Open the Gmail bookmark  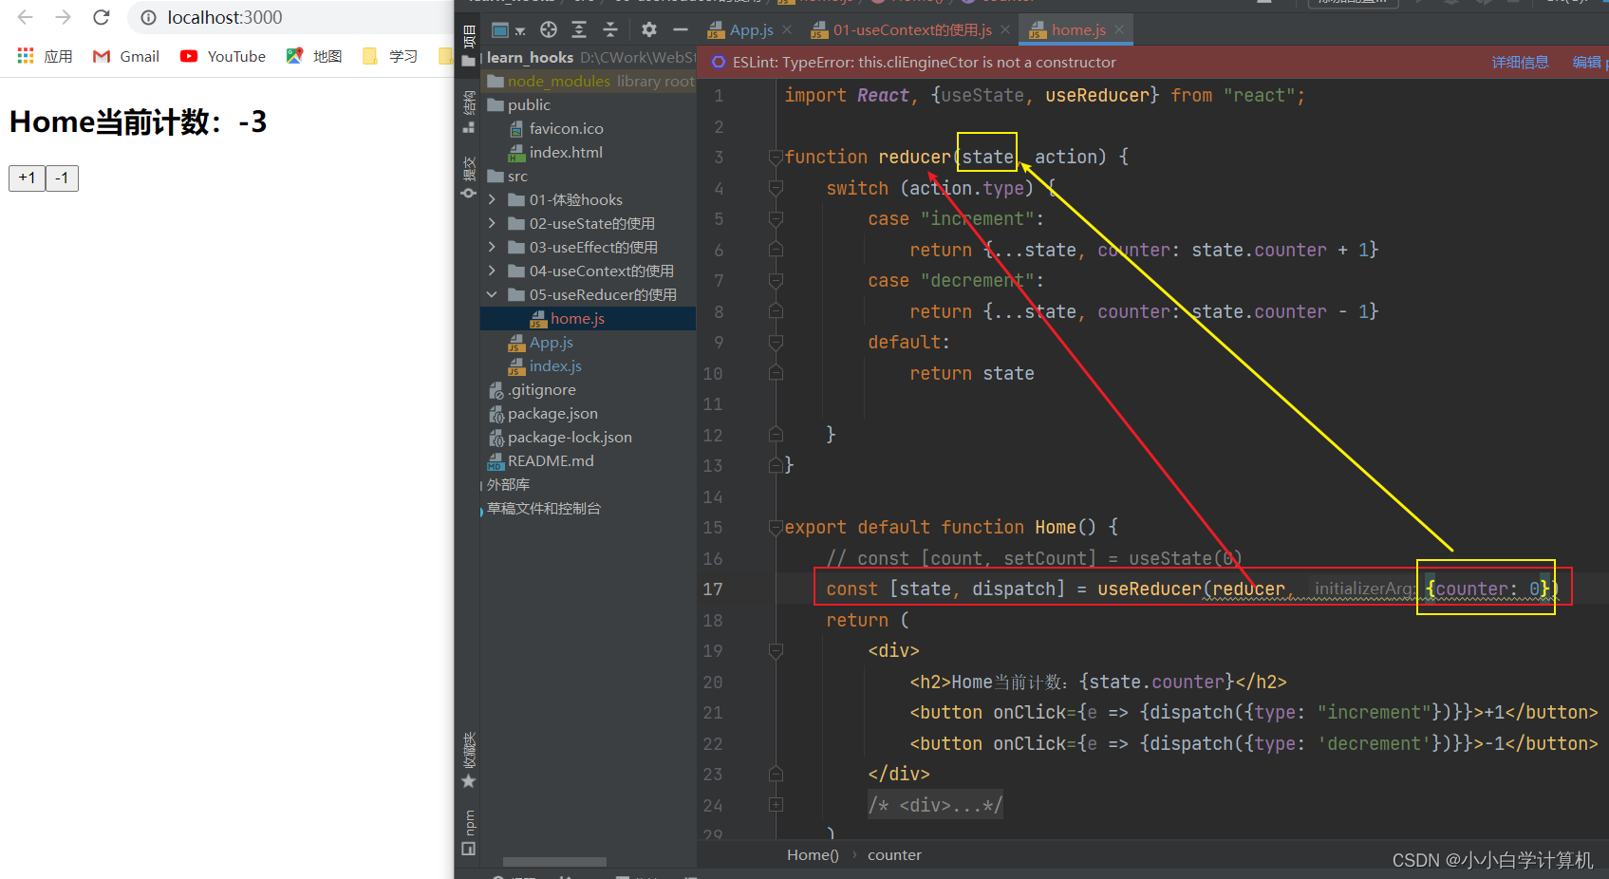[126, 56]
